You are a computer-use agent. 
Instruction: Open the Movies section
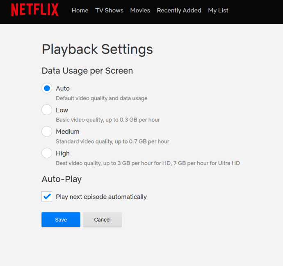pyautogui.click(x=140, y=10)
